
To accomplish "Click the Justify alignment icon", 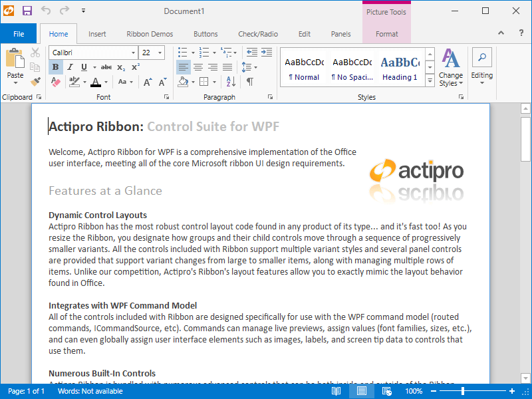I will 227,67.
